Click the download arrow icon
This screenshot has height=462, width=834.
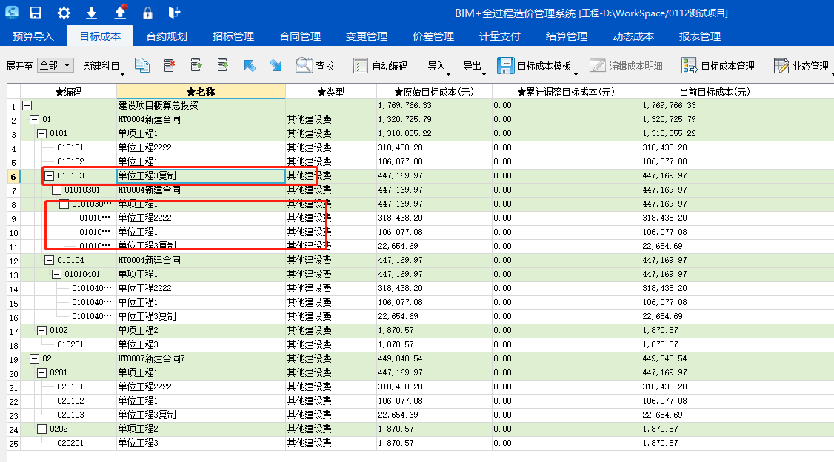pos(92,13)
